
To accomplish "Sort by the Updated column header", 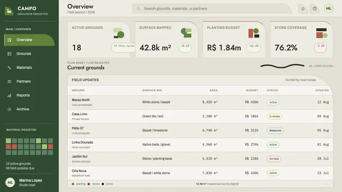I will [322, 90].
